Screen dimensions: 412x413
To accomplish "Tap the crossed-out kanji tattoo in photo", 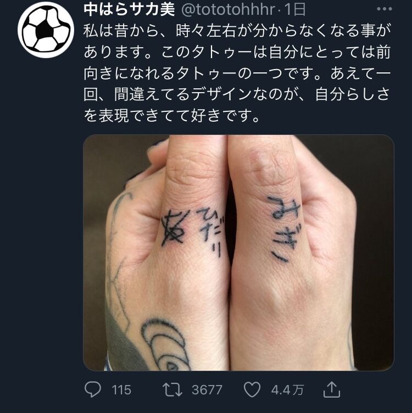I will pos(173,228).
